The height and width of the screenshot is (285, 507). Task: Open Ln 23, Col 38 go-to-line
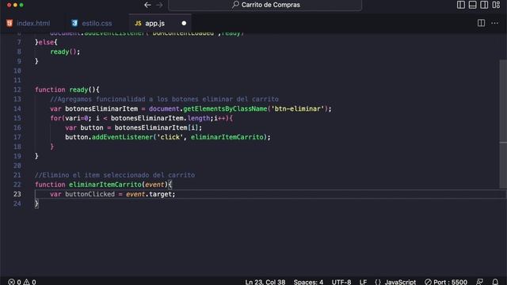[x=265, y=282]
